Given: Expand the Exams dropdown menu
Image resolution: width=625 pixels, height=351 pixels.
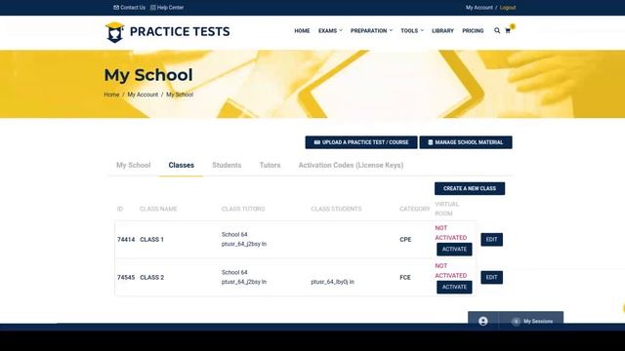Looking at the screenshot, I should tap(330, 30).
